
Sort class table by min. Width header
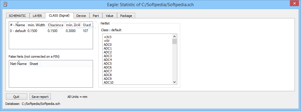37,25
